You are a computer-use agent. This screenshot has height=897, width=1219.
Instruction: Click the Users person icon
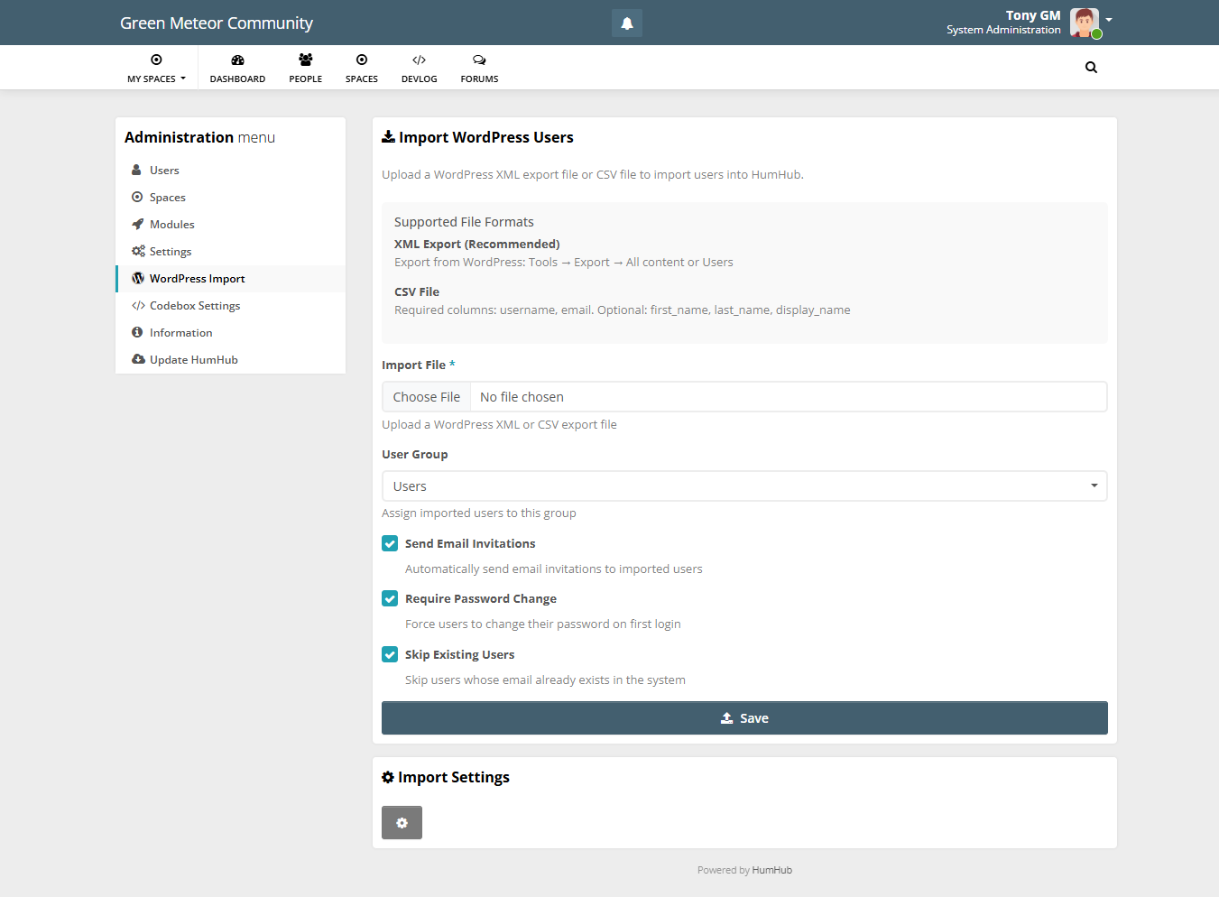click(137, 170)
